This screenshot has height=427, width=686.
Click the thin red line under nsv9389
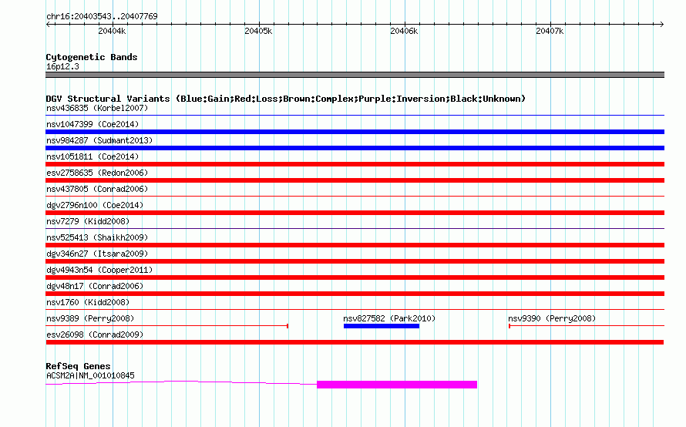pos(166,326)
